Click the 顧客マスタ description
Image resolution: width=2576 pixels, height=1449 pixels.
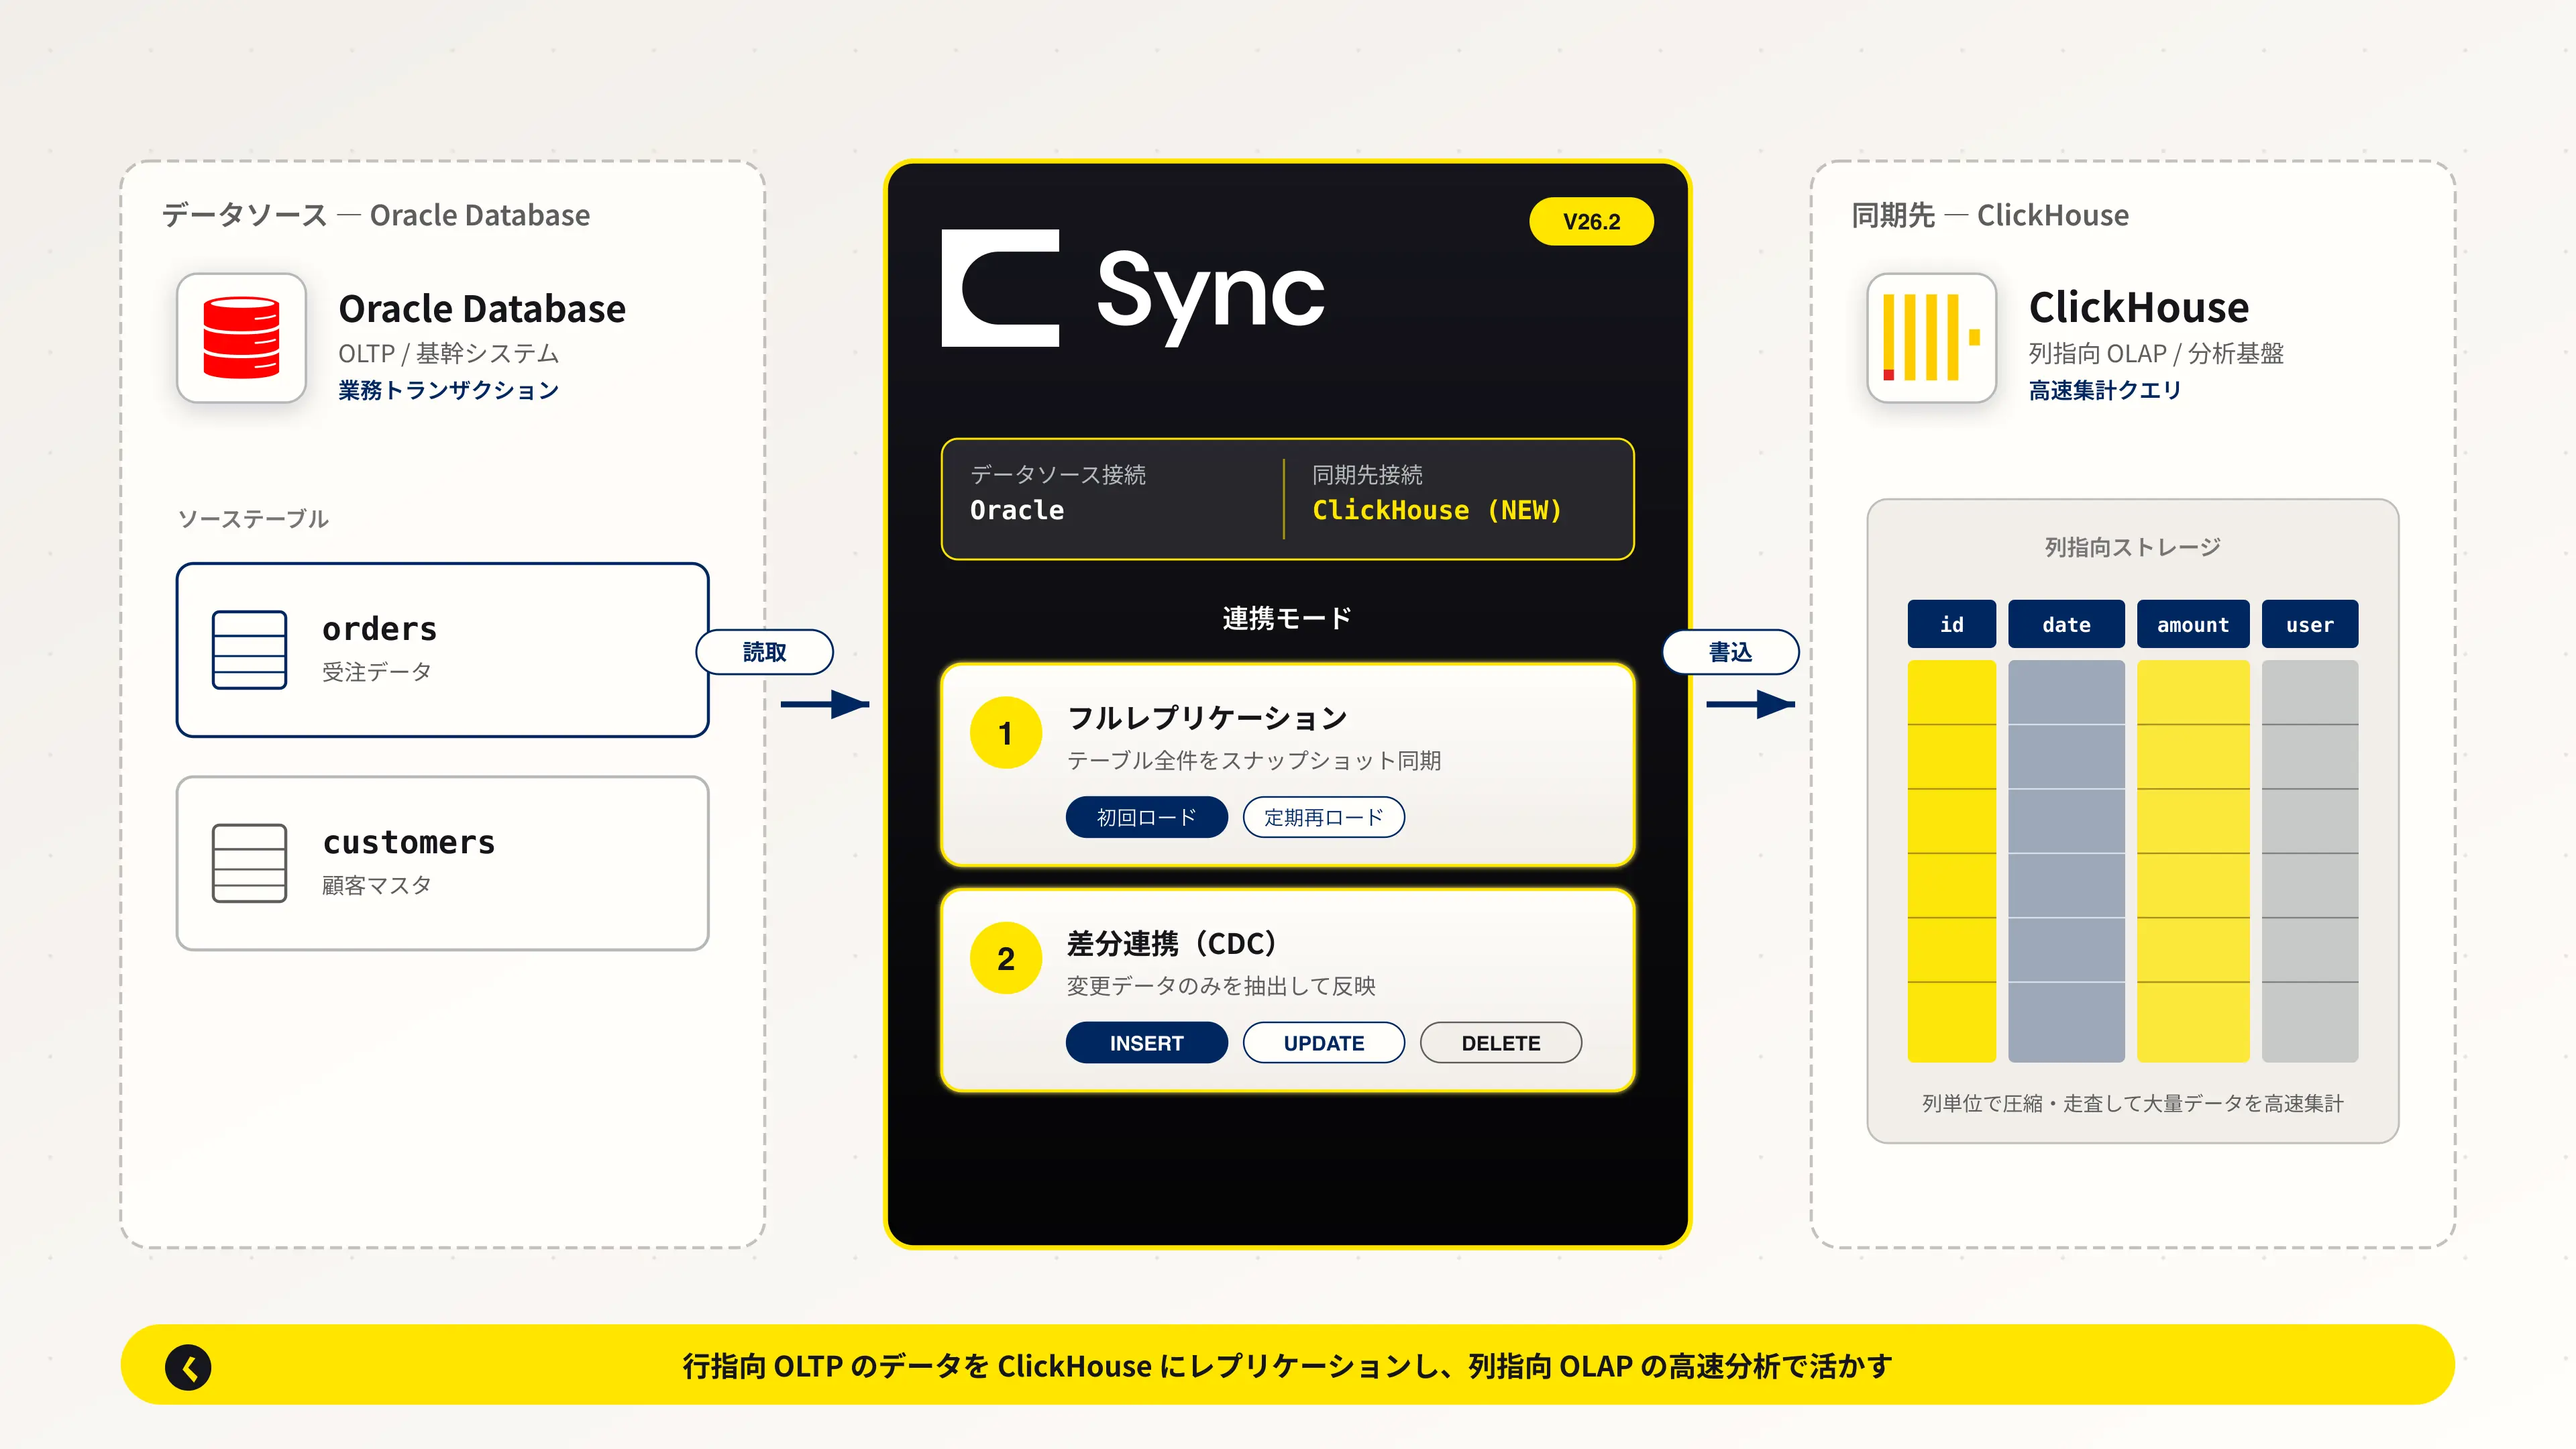[376, 885]
